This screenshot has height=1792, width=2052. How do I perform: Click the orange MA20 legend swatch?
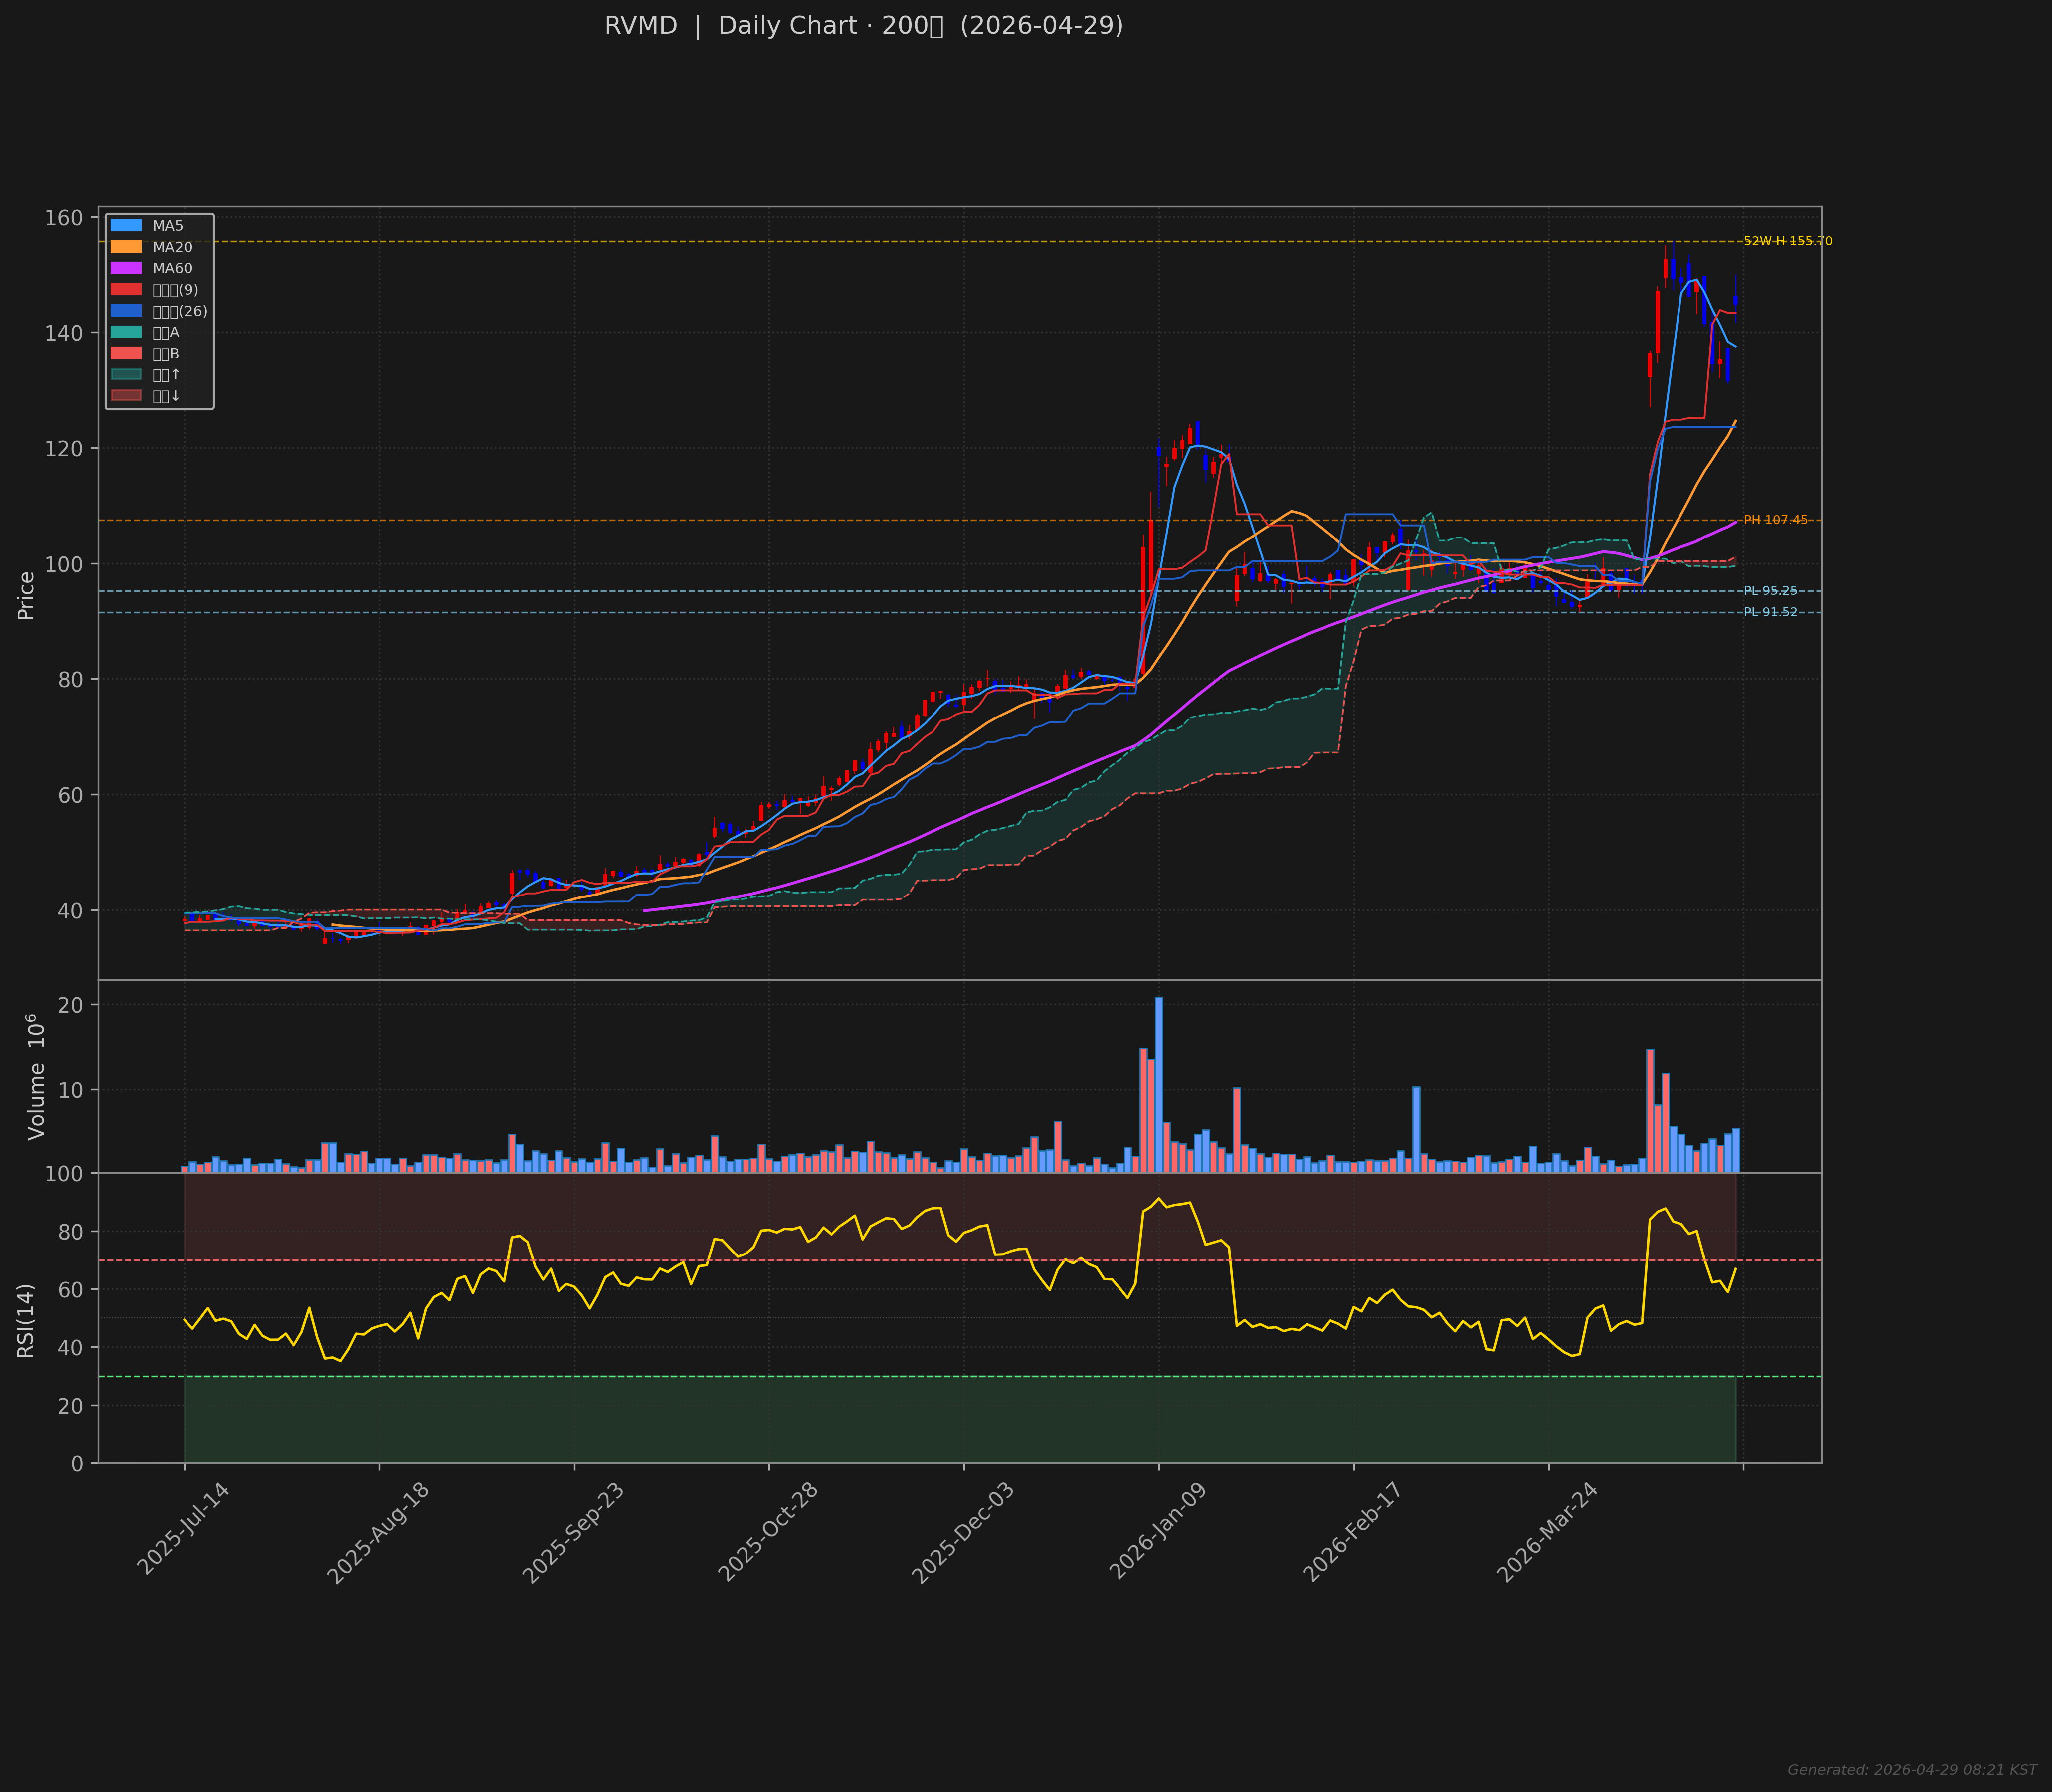coord(126,247)
